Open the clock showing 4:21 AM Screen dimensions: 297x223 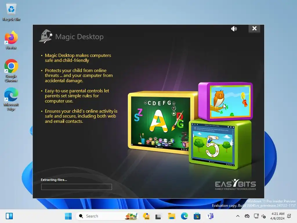tap(277, 216)
